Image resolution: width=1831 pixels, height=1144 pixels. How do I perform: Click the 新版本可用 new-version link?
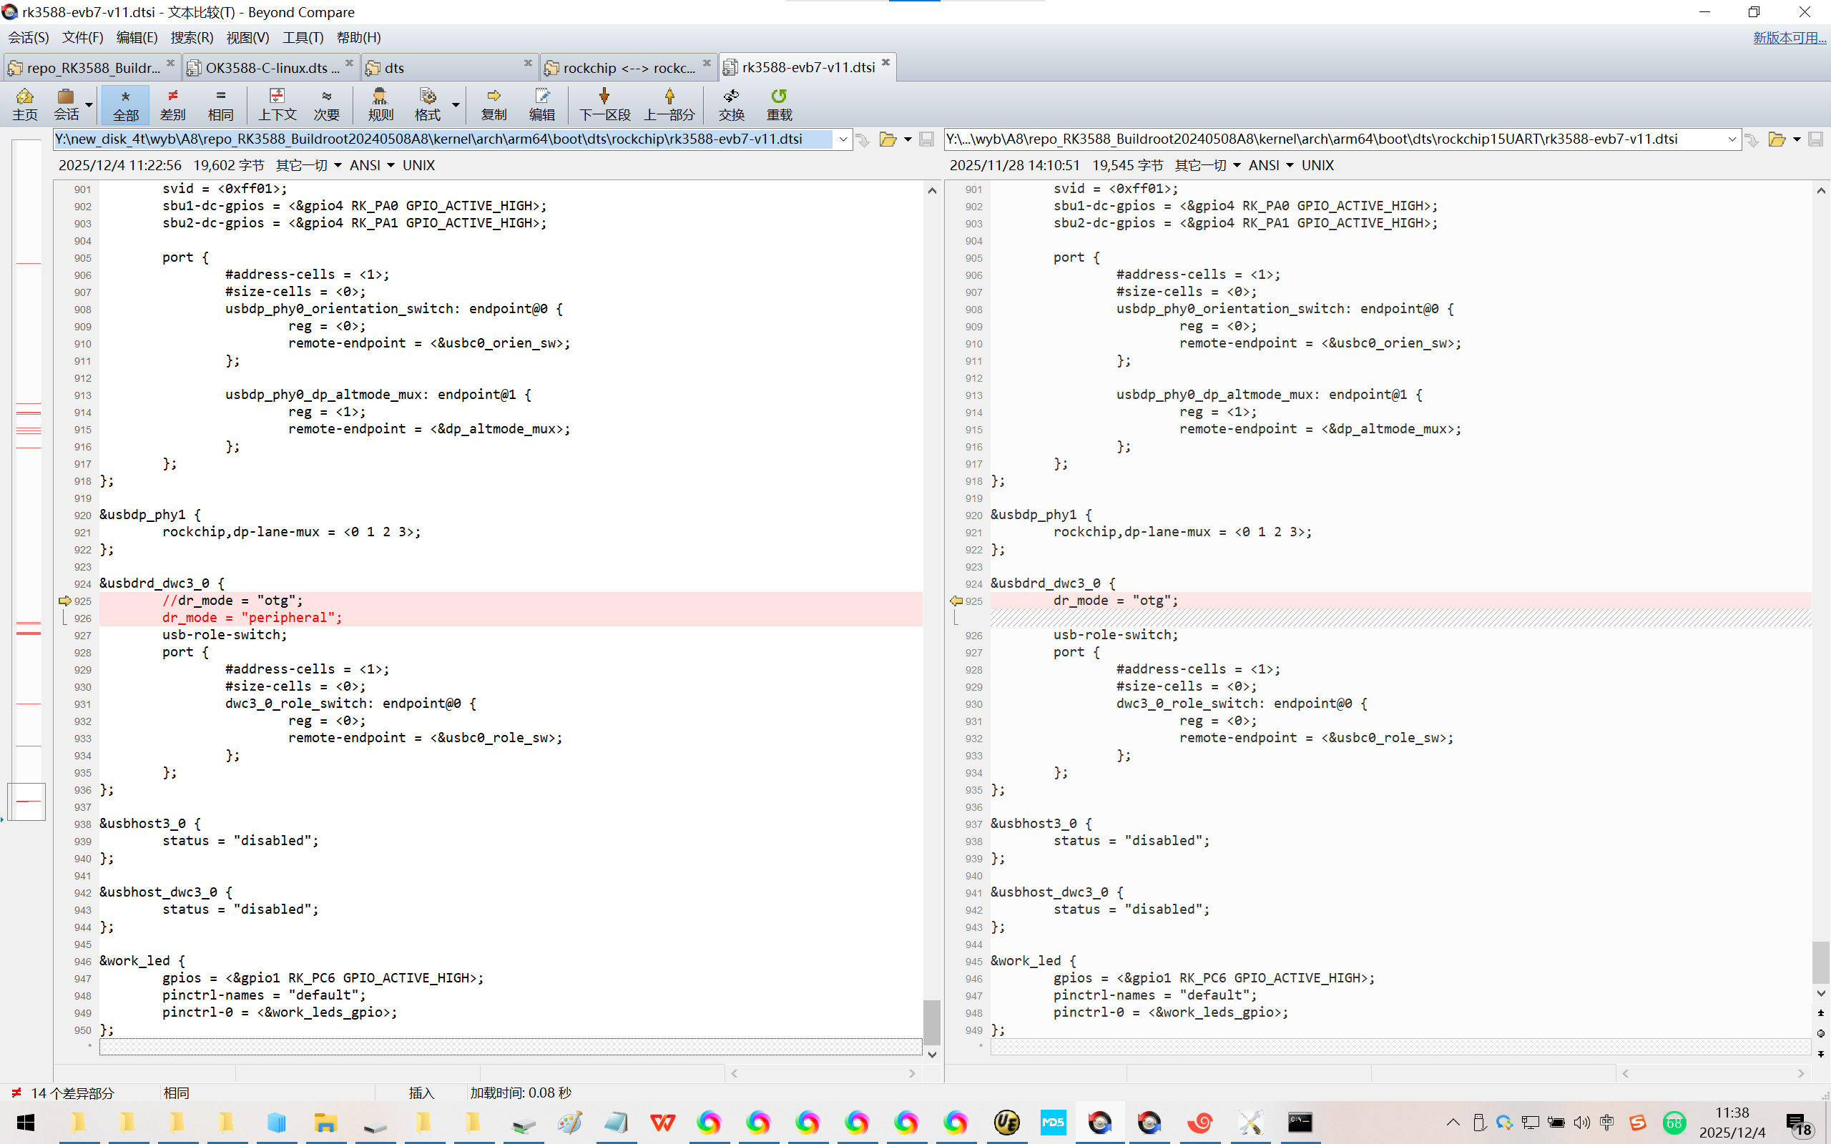(x=1789, y=37)
